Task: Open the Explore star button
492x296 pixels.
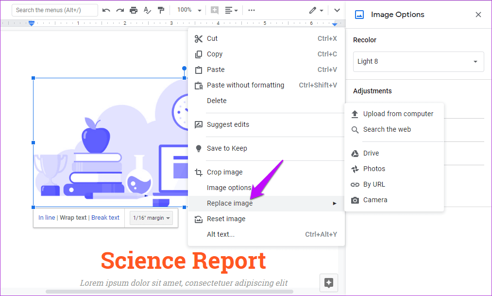Action: (x=329, y=282)
